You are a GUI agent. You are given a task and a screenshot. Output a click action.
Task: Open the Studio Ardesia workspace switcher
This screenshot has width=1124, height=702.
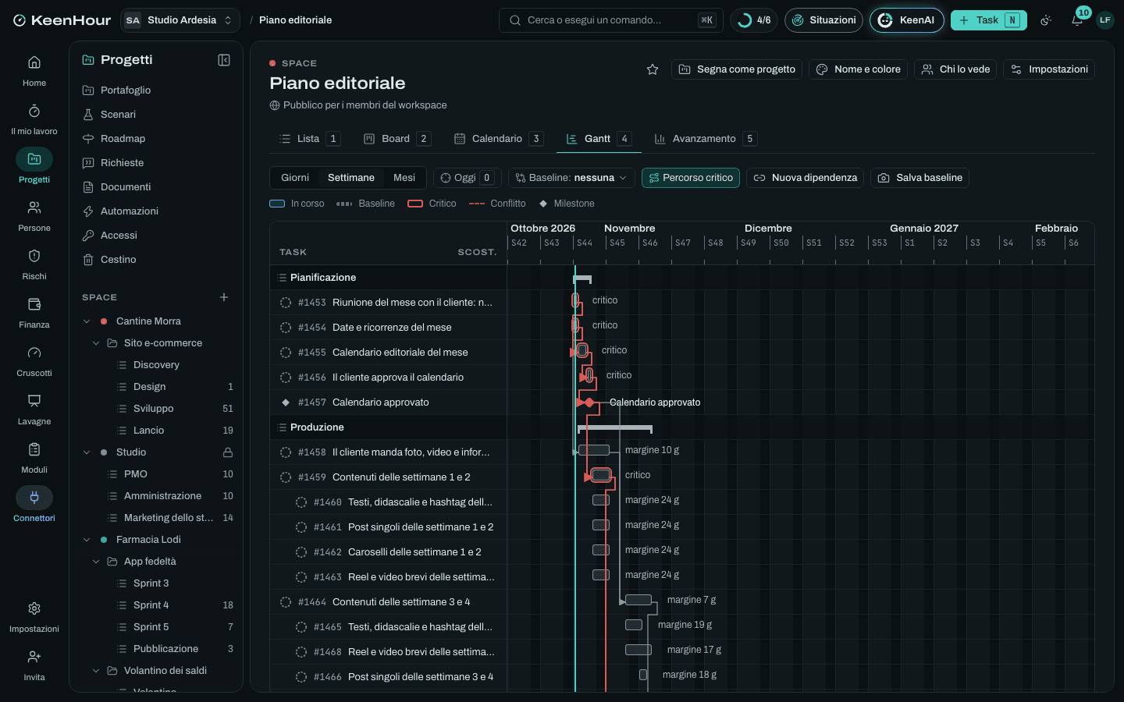180,20
